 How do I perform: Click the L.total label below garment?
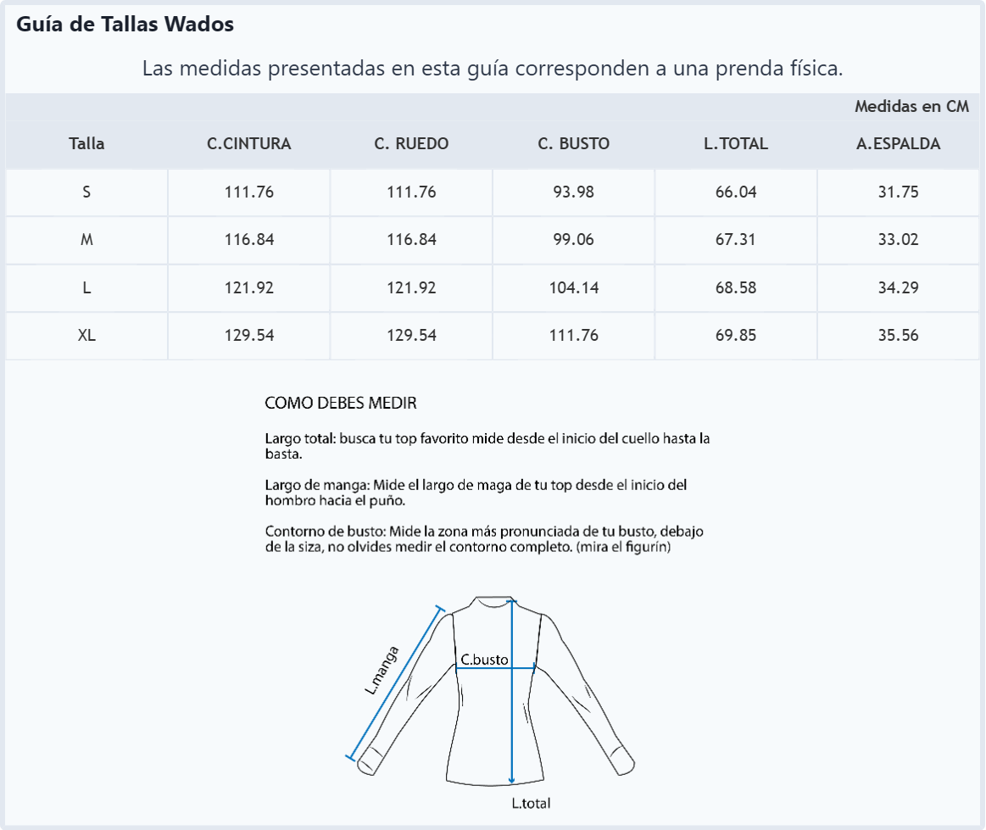tap(531, 803)
